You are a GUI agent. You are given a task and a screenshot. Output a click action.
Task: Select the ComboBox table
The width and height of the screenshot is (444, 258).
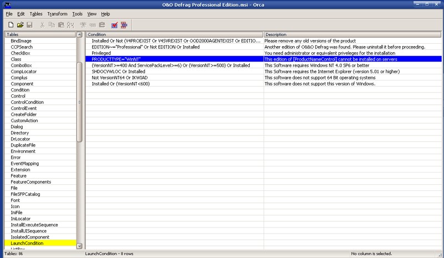point(21,65)
